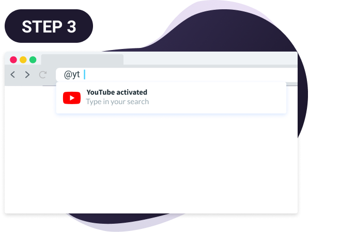This screenshot has width=340, height=232.
Task: Choose the YouTube activated suggestion title
Action: click(117, 92)
